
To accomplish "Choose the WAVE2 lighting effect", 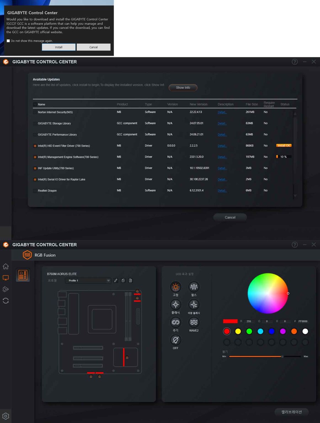I will pos(194,322).
